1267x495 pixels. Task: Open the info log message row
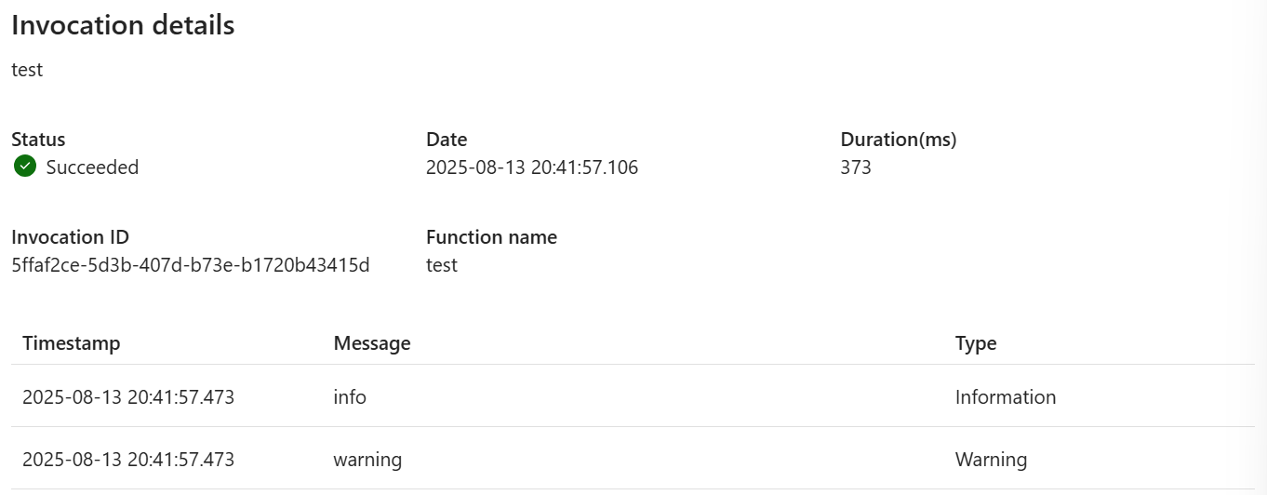point(633,397)
